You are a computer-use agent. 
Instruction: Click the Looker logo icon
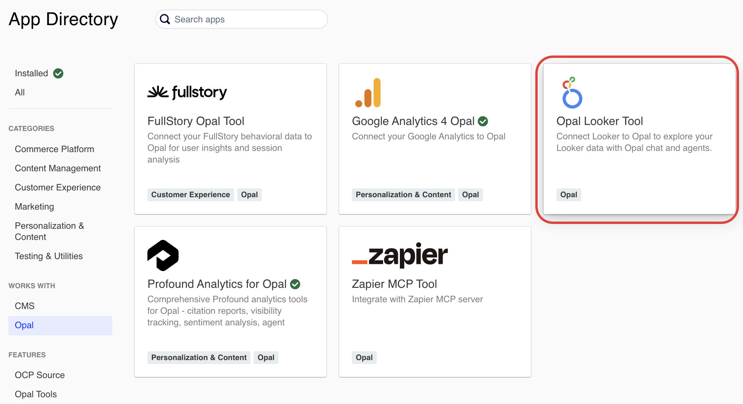point(572,93)
